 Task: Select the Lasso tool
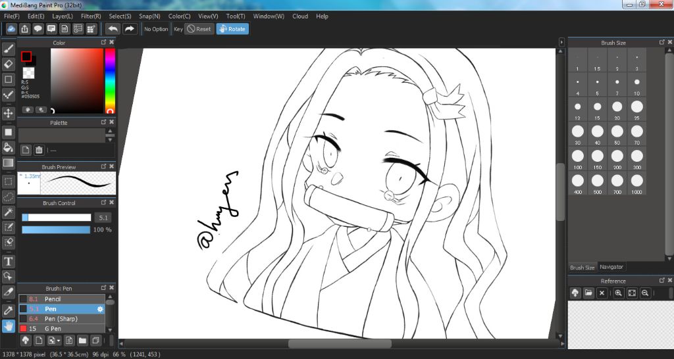8,197
